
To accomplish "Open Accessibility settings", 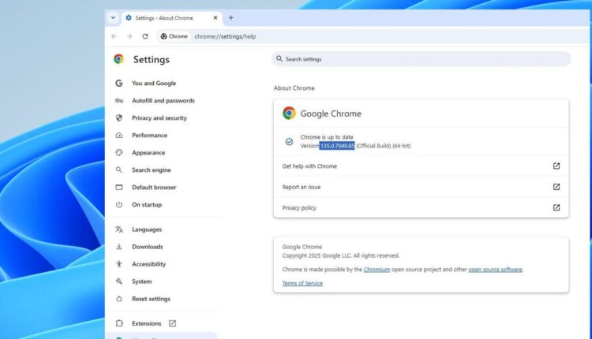I will (148, 264).
